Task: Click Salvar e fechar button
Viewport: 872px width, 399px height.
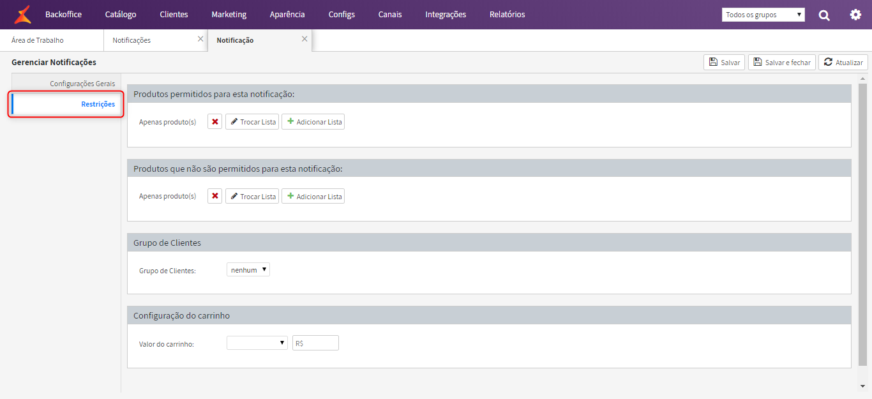Action: pos(782,62)
